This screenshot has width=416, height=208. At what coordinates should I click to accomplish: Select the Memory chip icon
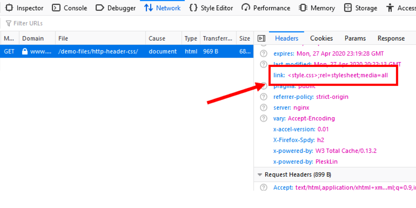(303, 8)
